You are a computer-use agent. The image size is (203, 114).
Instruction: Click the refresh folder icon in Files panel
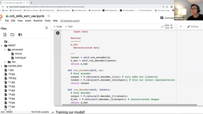[12, 35]
